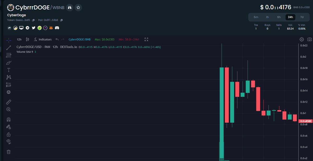Click the $ 0.0₁₁4176 price header
313x161 pixels.
click(x=276, y=7)
